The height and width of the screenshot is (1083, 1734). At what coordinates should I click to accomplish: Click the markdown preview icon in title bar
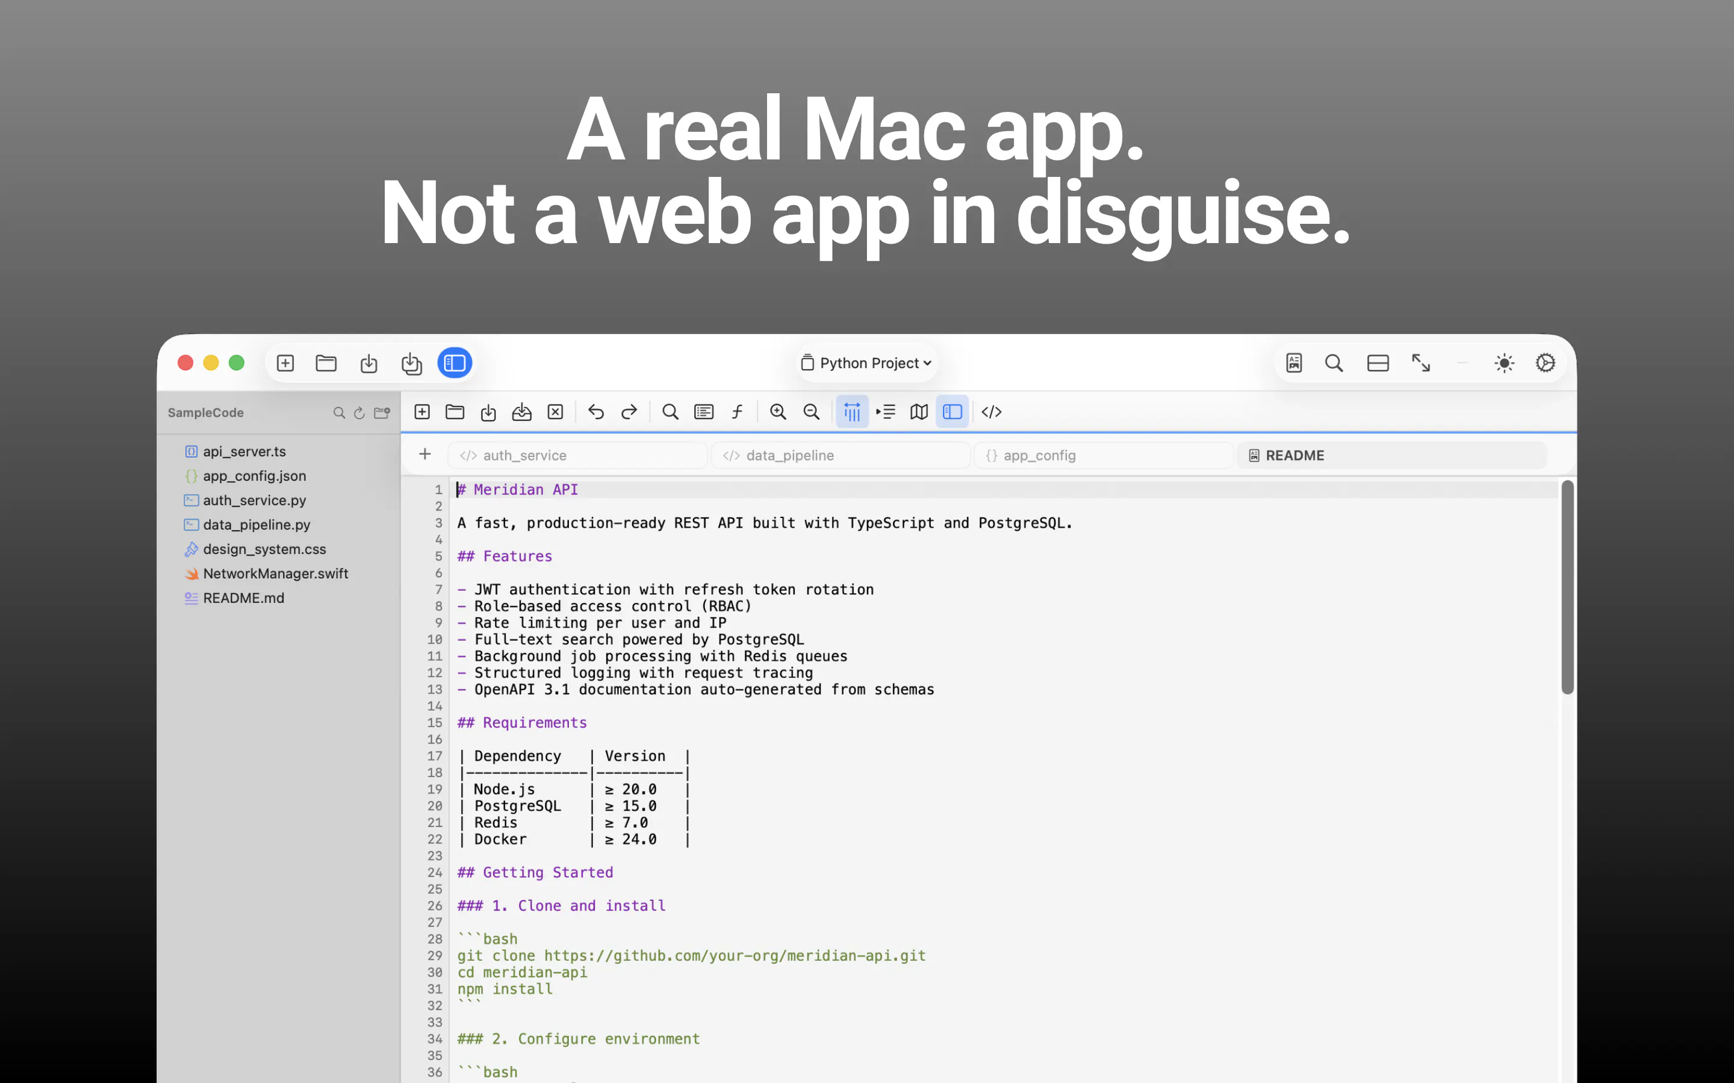1293,363
